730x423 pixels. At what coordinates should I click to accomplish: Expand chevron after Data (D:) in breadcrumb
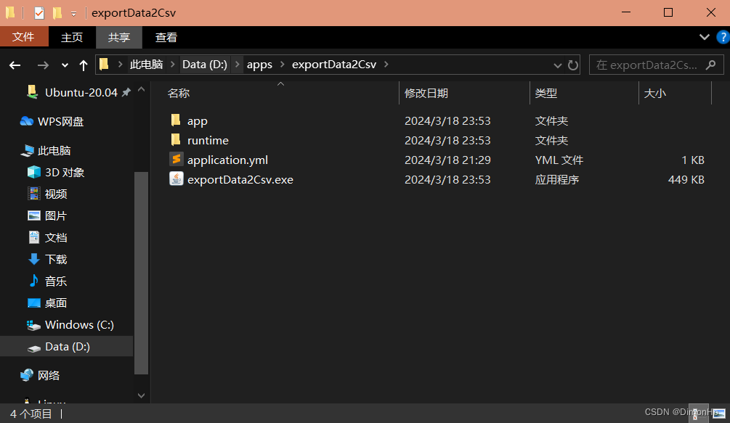(237, 64)
